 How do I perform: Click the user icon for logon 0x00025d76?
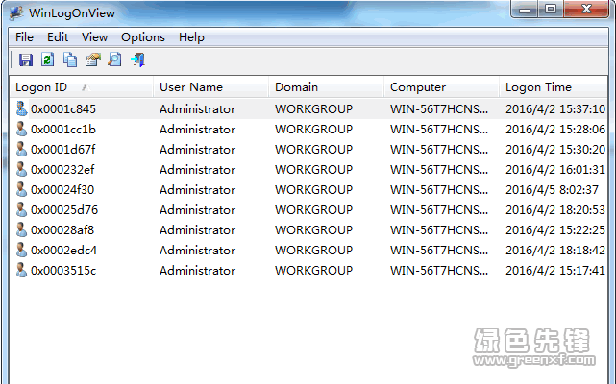(21, 209)
